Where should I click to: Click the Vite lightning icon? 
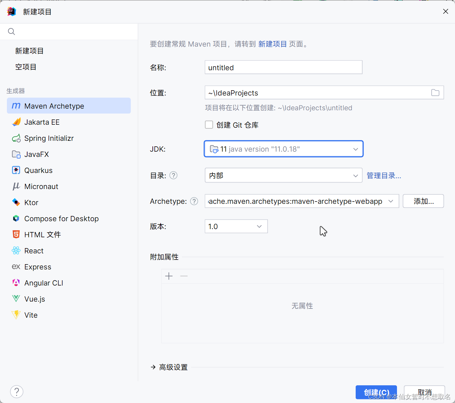16,315
